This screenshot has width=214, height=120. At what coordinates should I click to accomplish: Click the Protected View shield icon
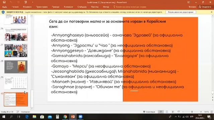(3, 12)
